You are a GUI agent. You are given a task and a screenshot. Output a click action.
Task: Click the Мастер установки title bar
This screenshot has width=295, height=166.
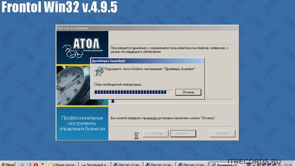point(147,28)
